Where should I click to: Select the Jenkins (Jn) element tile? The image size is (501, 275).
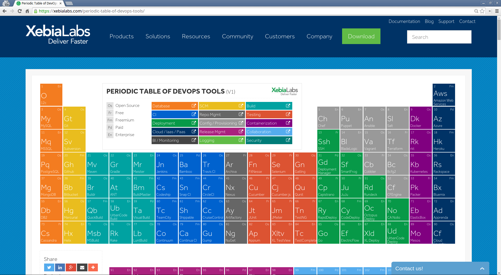[166, 163]
